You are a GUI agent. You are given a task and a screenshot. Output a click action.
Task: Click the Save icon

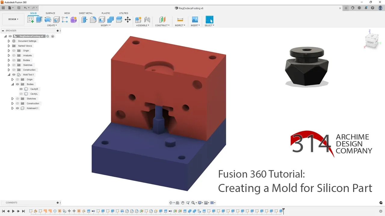(x=19, y=8)
